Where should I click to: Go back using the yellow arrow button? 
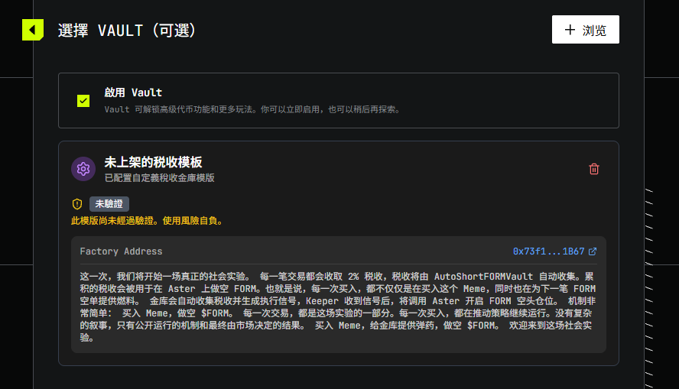33,30
